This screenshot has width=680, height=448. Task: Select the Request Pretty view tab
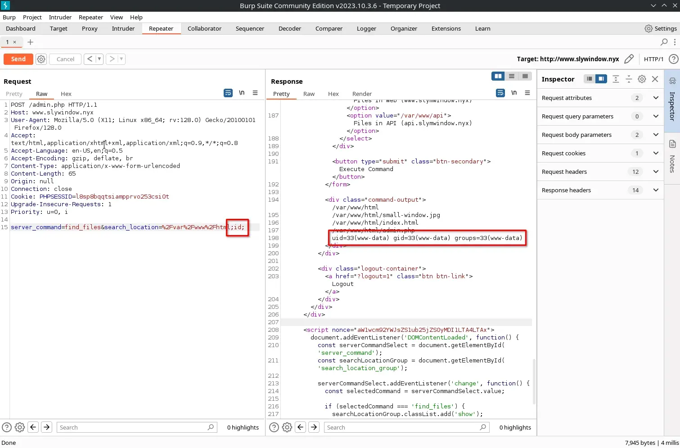(14, 94)
